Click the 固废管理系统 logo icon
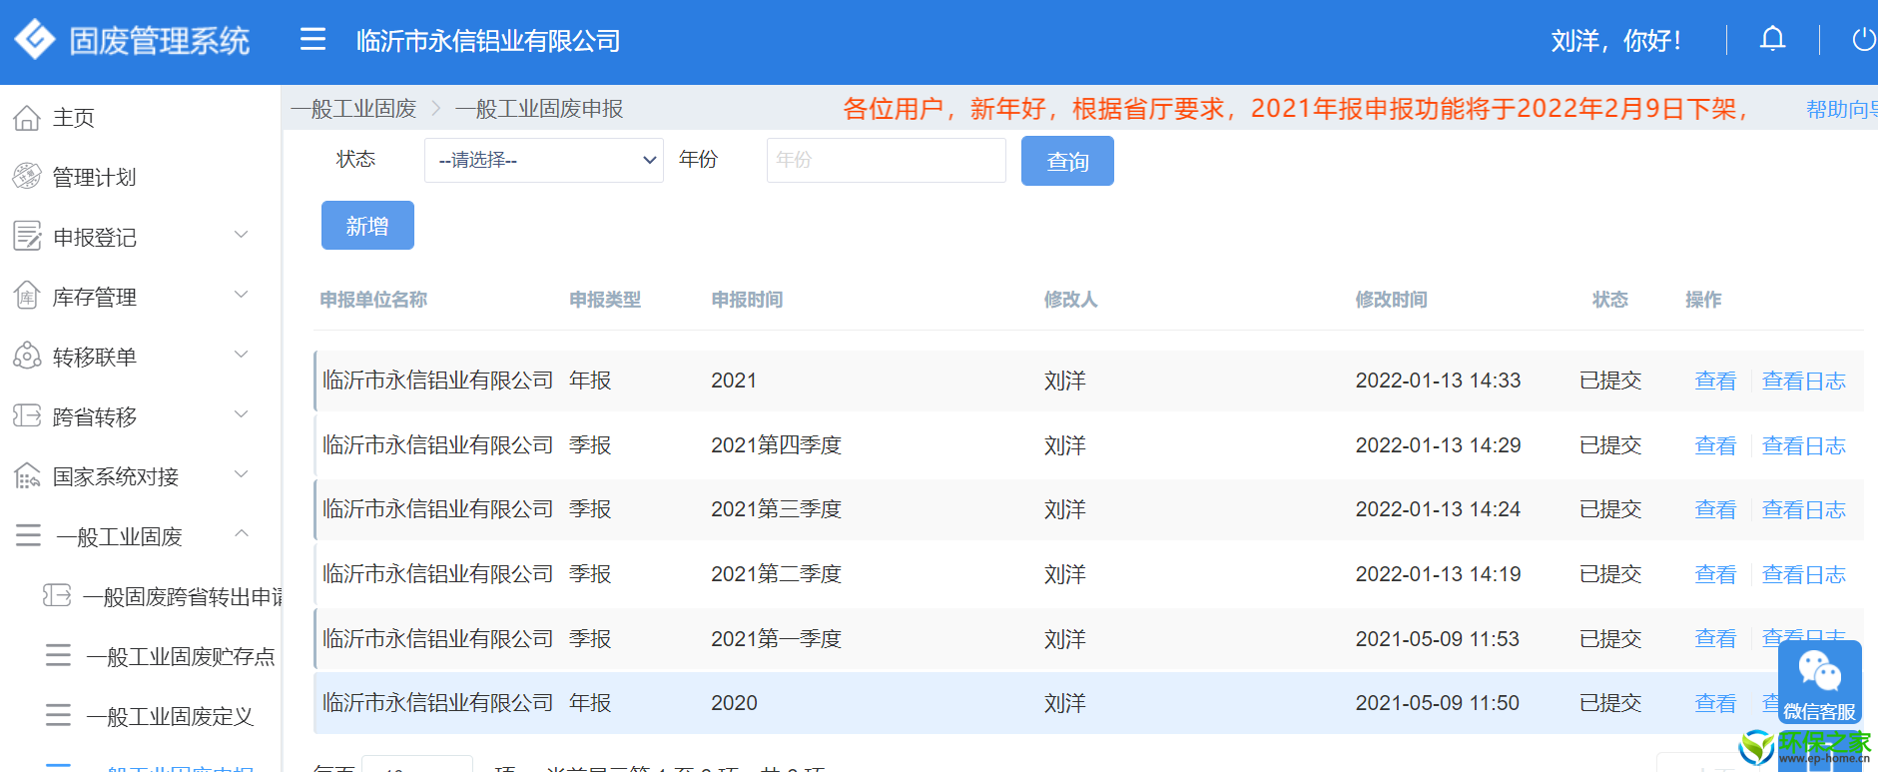The height and width of the screenshot is (772, 1878). pos(35,40)
